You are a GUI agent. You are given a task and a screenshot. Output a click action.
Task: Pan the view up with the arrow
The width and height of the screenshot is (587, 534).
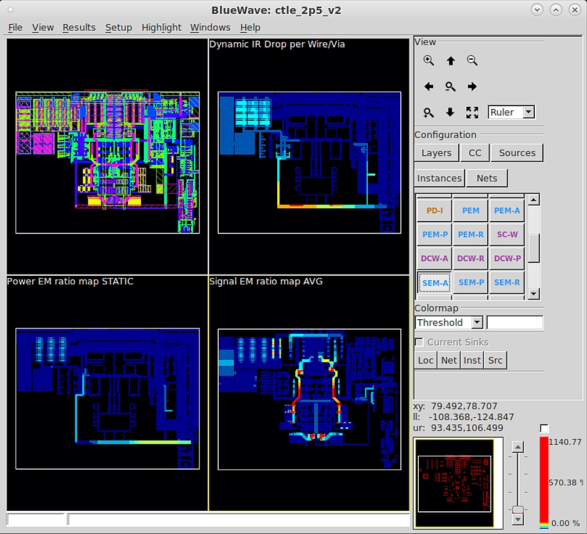click(451, 60)
